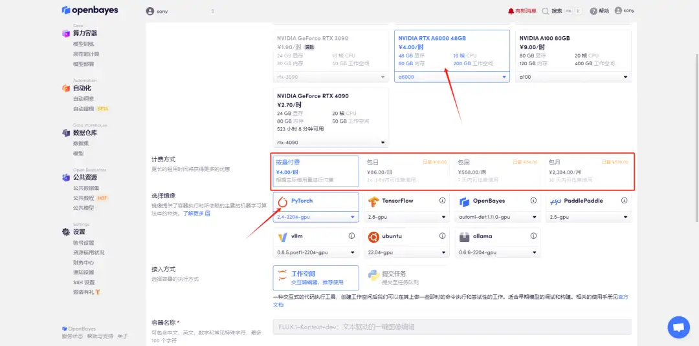Image resolution: width=699 pixels, height=346 pixels.
Task: Select 工作空间 access method
Action: (x=316, y=278)
